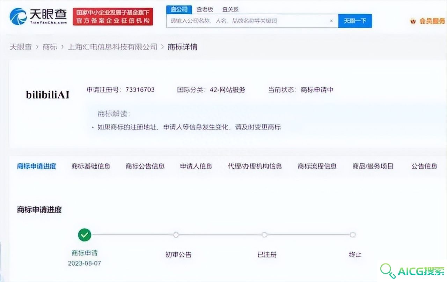Click the green checkmark 商标申请 step

pos(85,235)
